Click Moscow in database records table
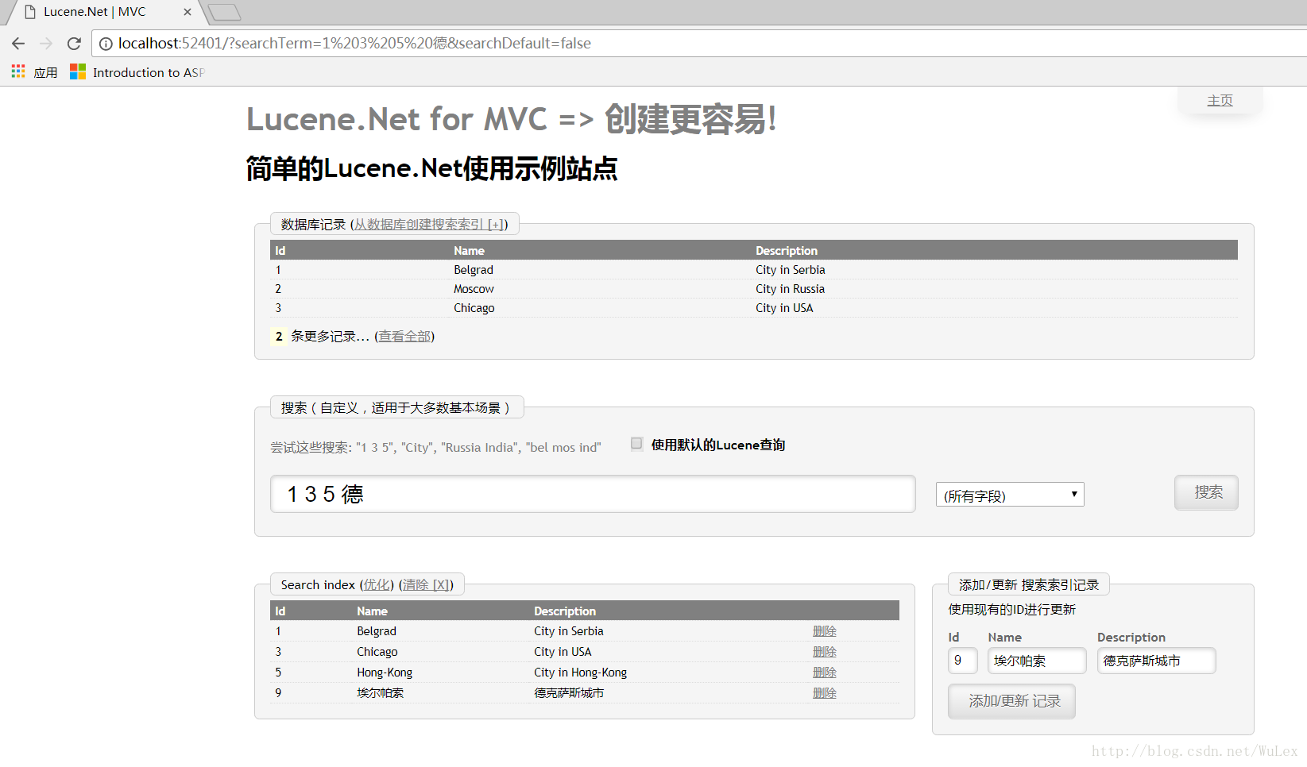This screenshot has width=1307, height=767. point(474,289)
